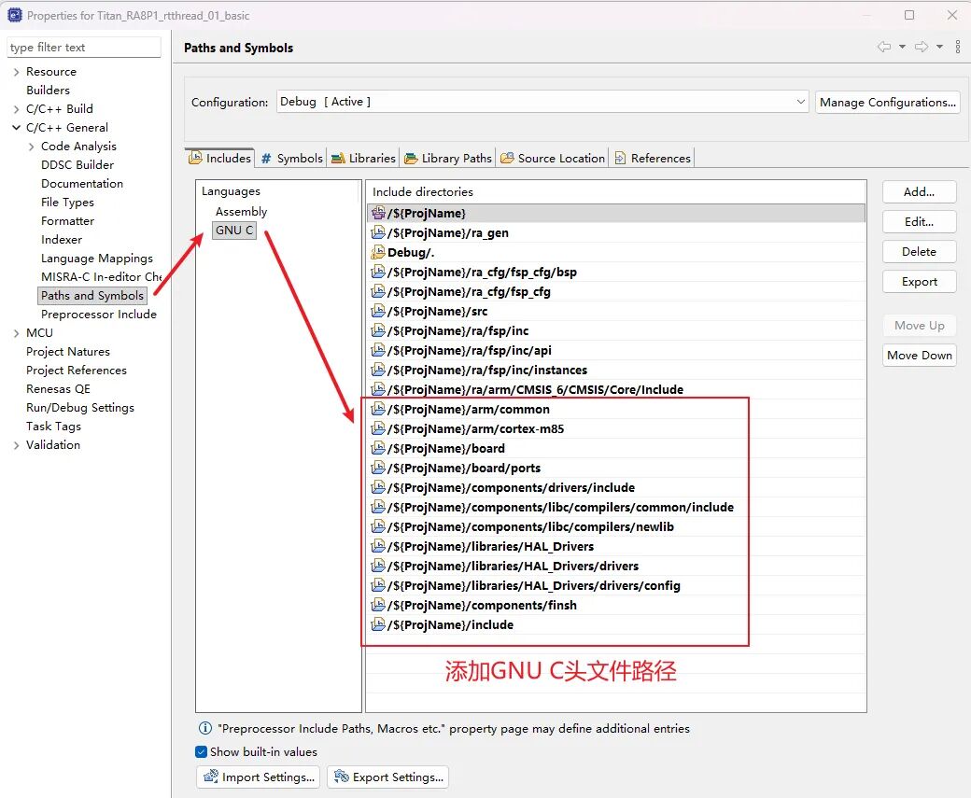This screenshot has height=798, width=971.
Task: Click the Import Settings... button
Action: [x=259, y=777]
